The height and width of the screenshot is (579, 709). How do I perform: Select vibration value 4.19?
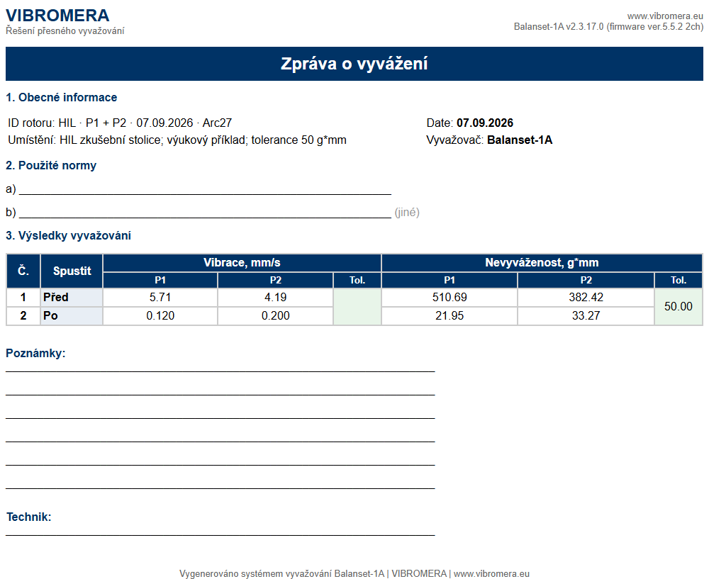point(275,298)
